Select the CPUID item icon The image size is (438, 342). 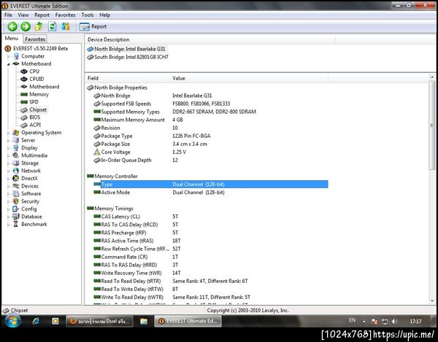[x=24, y=79]
